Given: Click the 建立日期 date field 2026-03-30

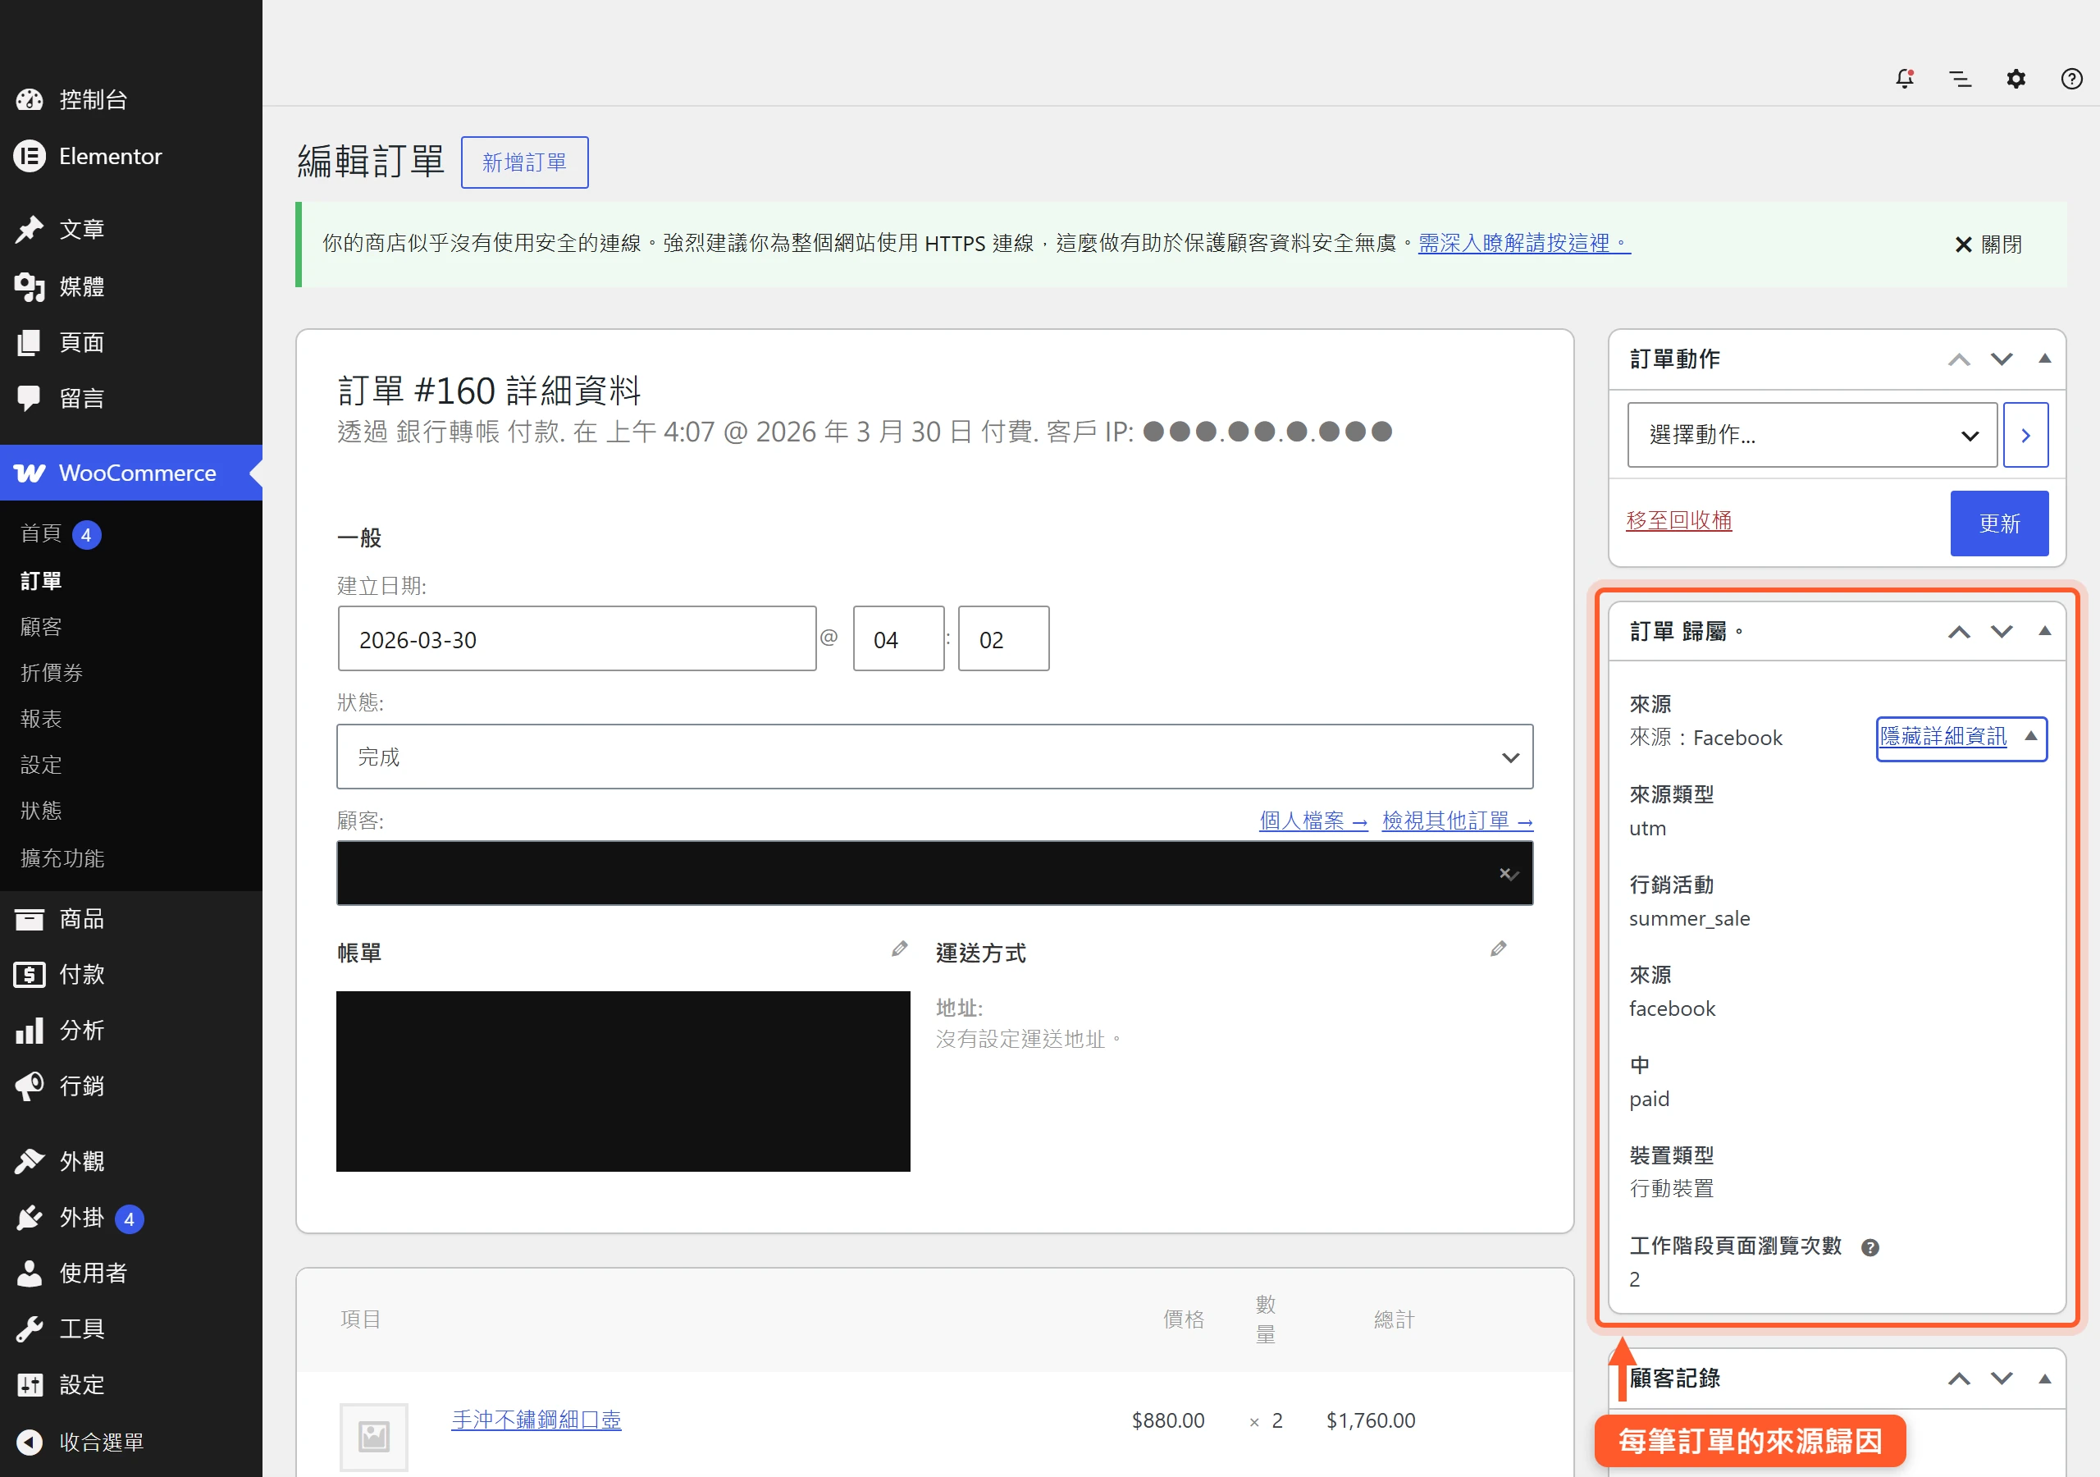Looking at the screenshot, I should click(576, 638).
